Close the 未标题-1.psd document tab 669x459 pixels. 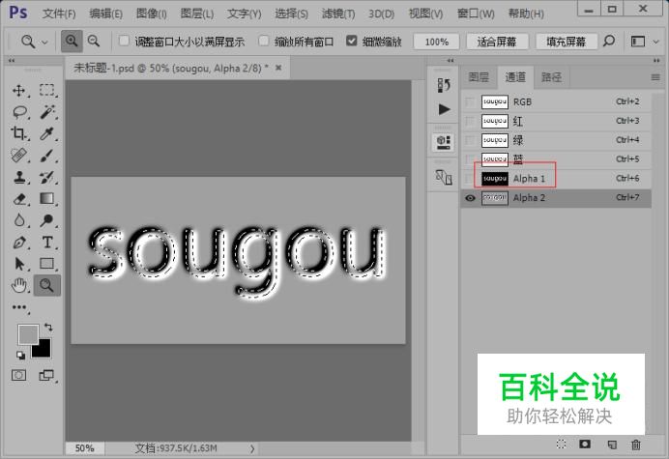278,68
